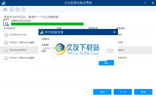Click the scan magnifier document icon
The height and width of the screenshot is (98, 156).
tap(6, 23)
